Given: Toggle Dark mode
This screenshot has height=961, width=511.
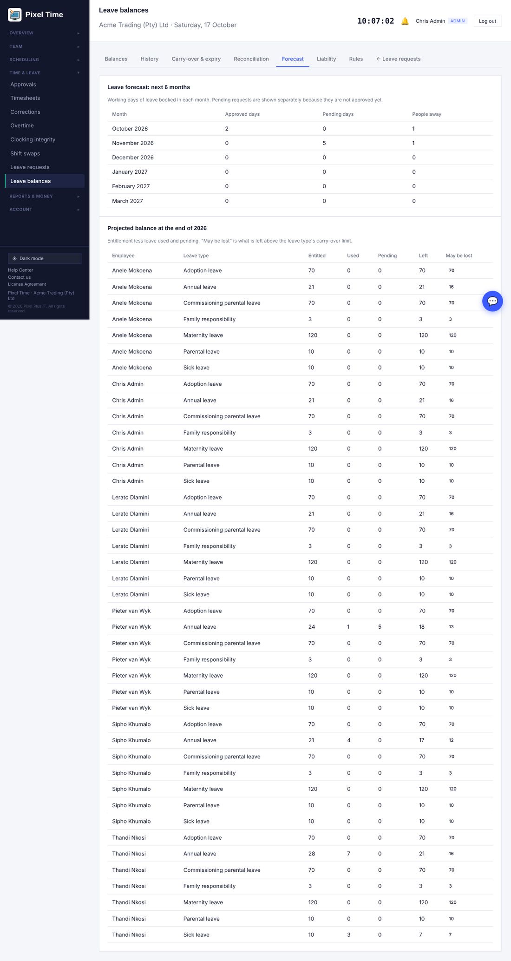Looking at the screenshot, I should pos(45,258).
